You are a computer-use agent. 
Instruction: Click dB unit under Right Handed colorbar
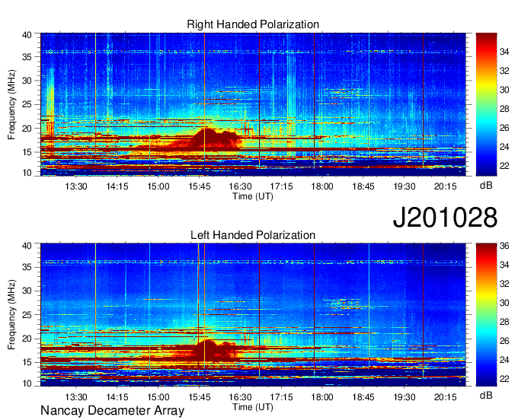[x=486, y=186]
